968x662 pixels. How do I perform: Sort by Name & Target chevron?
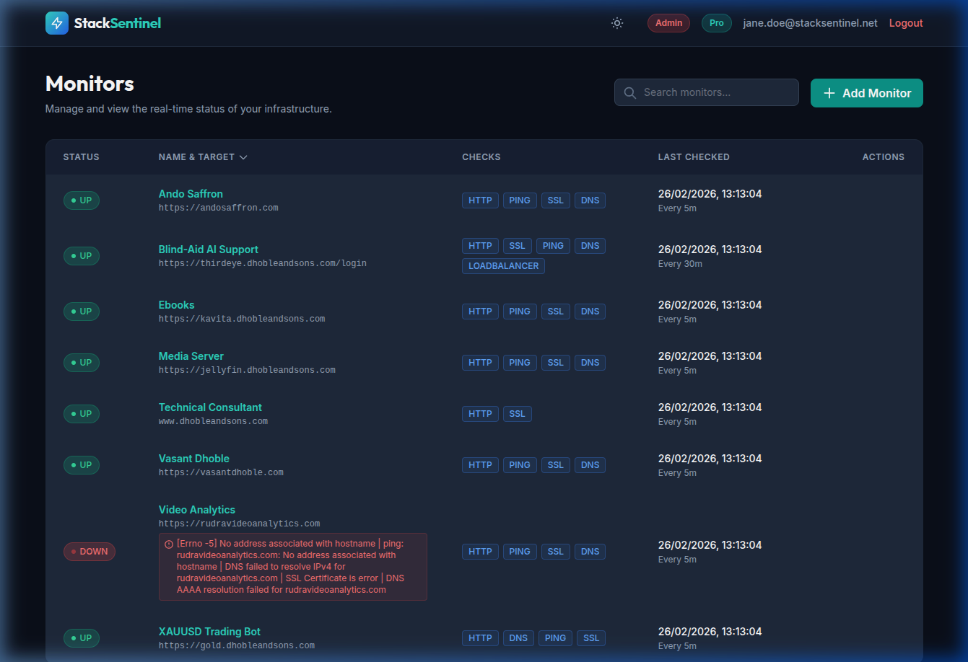click(x=243, y=157)
